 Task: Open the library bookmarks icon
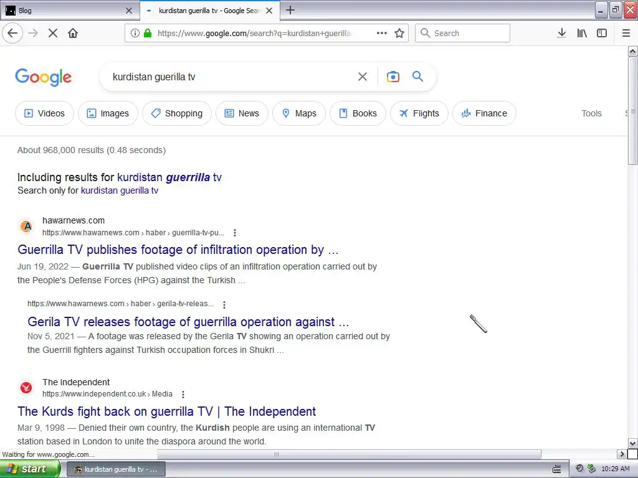tap(582, 33)
